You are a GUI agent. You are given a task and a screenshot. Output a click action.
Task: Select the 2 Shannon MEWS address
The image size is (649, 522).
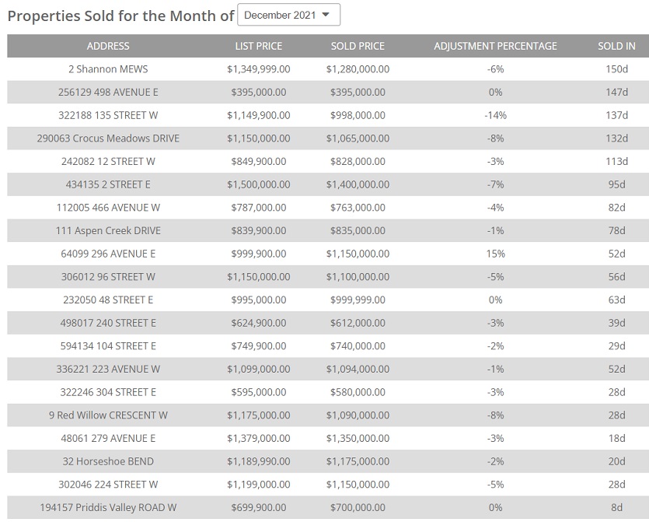[108, 69]
